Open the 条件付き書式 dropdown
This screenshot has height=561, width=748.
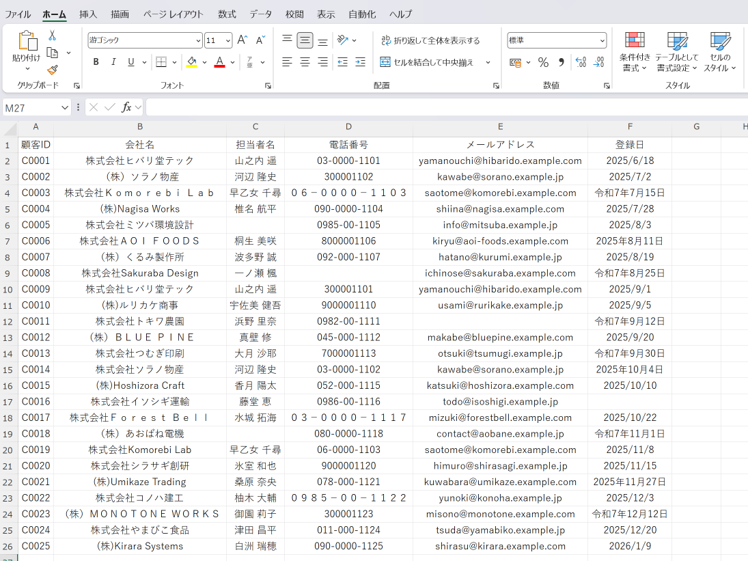[635, 52]
